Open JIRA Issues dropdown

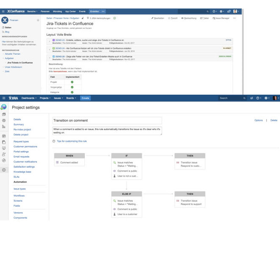click(x=59, y=98)
